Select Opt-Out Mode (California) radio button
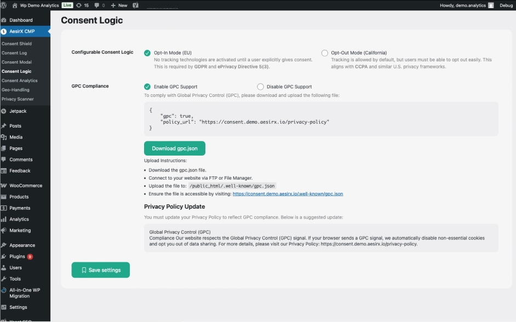The height and width of the screenshot is (322, 516). [325, 53]
